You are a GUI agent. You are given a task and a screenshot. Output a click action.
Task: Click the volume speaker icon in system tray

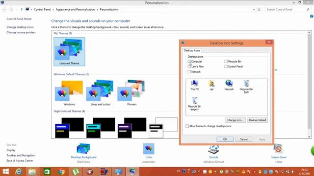click(x=293, y=172)
